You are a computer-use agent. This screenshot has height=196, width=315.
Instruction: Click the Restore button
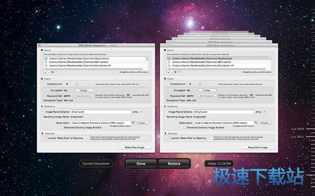click(x=174, y=164)
